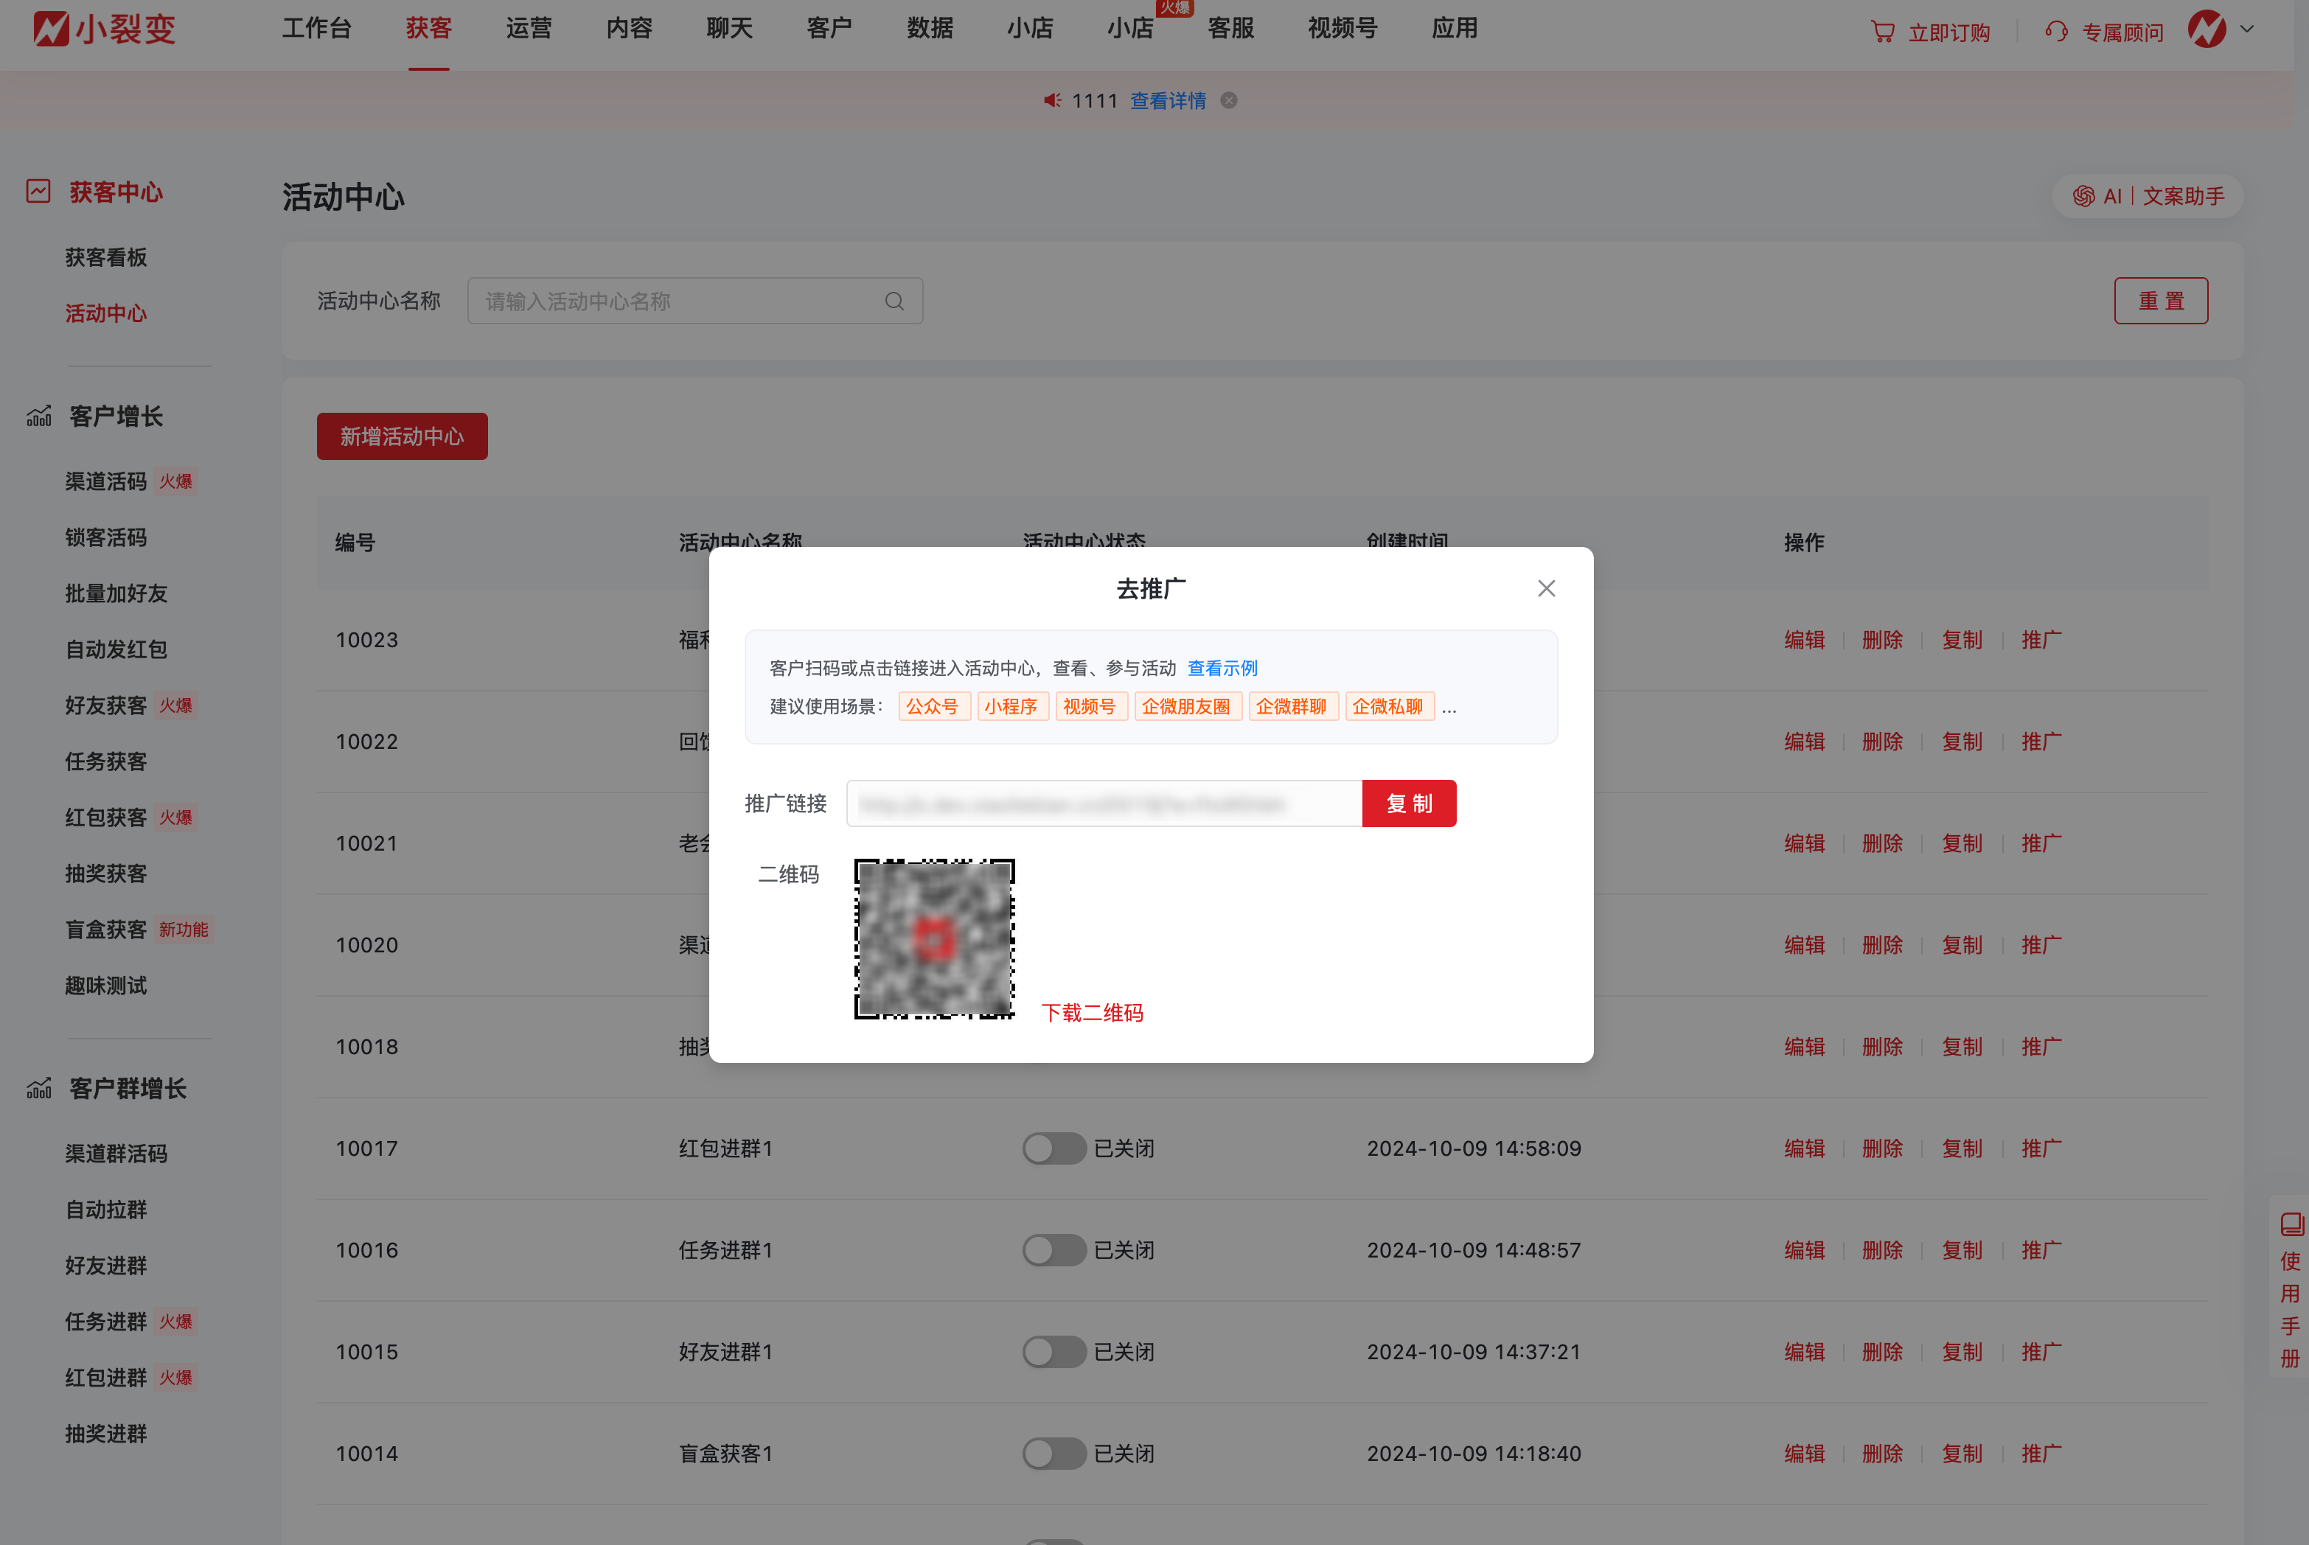Toggle status switch for 任务进群1
The image size is (2309, 1545).
click(x=1053, y=1249)
